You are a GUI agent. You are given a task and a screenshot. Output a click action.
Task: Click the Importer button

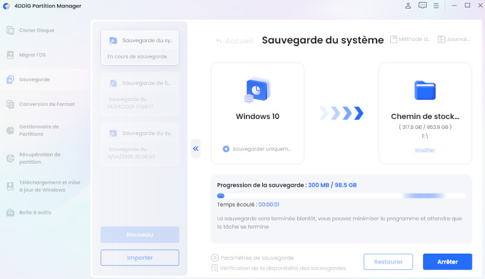click(140, 258)
